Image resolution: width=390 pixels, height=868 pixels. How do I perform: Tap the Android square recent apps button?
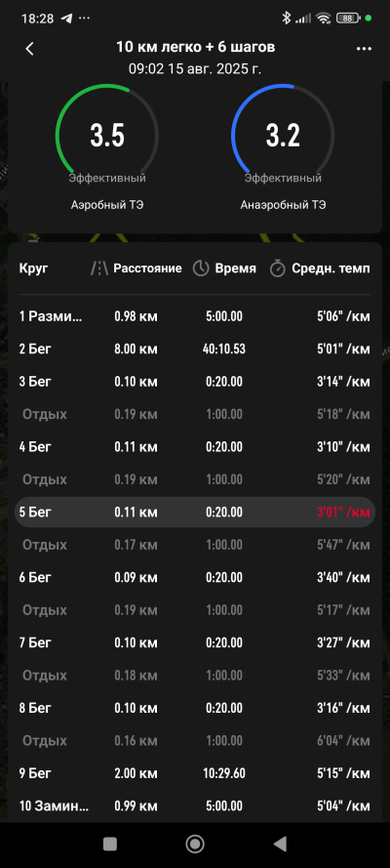[x=110, y=844]
